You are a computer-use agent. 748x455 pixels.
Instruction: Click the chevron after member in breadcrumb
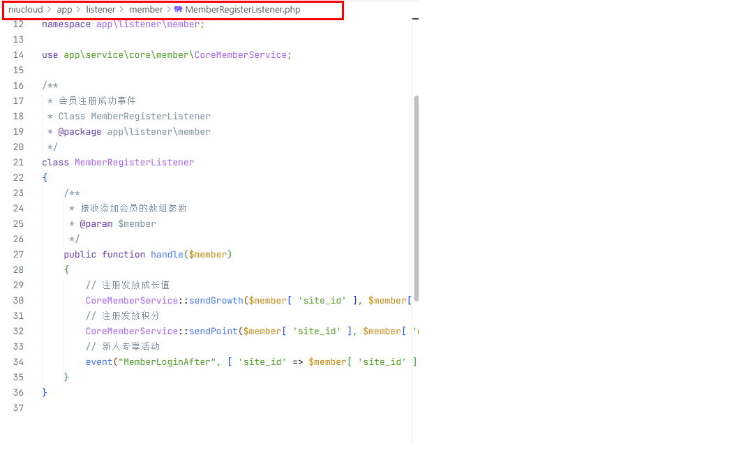point(168,10)
